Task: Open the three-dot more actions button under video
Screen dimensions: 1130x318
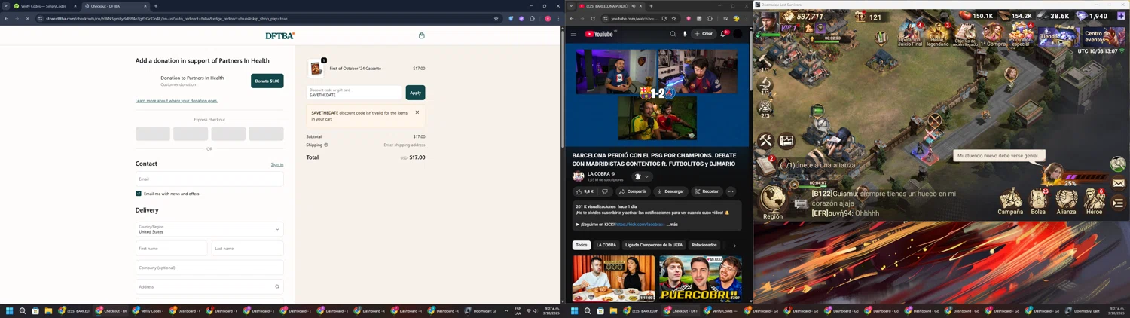Action: point(731,191)
